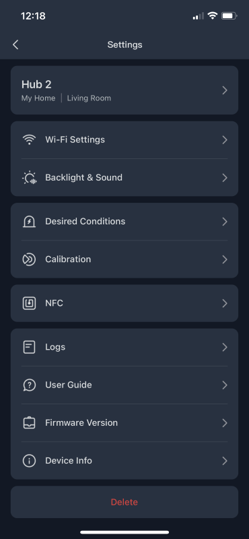249x539 pixels.
Task: Expand the NFC row chevron
Action: [225, 303]
